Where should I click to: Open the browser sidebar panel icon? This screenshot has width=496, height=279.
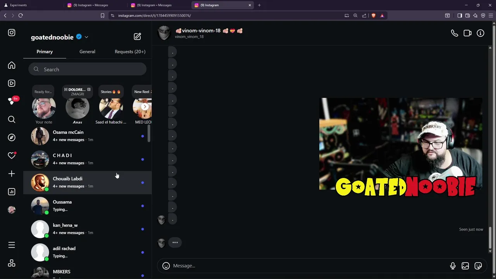click(460, 15)
